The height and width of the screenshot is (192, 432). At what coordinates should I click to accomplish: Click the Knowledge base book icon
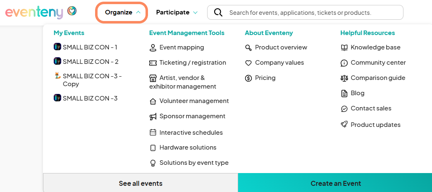(344, 47)
